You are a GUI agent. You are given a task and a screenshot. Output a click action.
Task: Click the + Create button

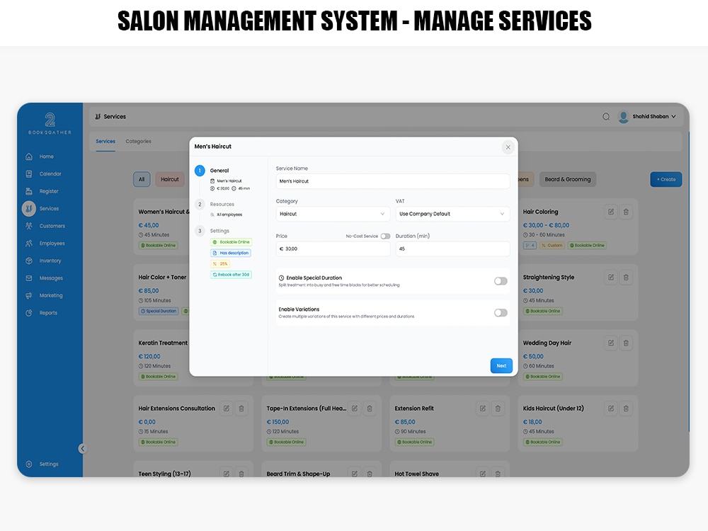pos(666,179)
